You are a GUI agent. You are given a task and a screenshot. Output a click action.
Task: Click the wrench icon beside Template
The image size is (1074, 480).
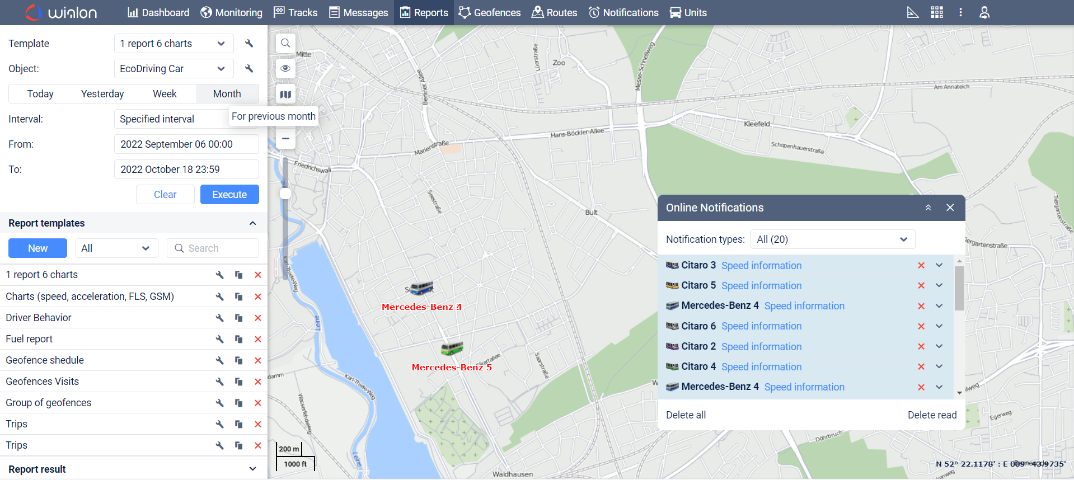click(249, 44)
